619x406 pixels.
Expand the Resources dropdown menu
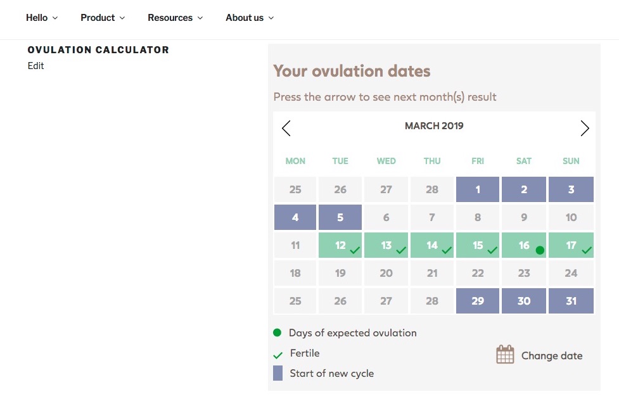click(175, 18)
